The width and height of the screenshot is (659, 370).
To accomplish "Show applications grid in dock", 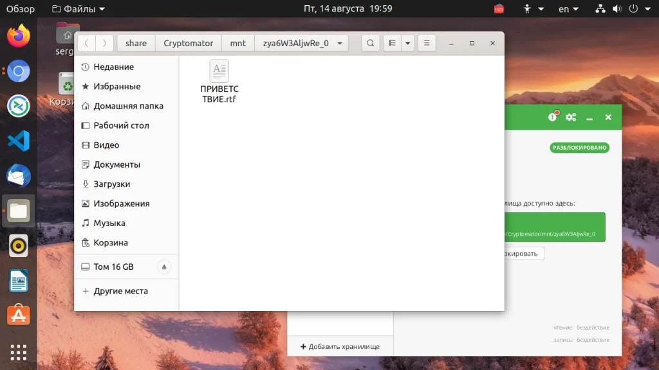I will pyautogui.click(x=19, y=353).
